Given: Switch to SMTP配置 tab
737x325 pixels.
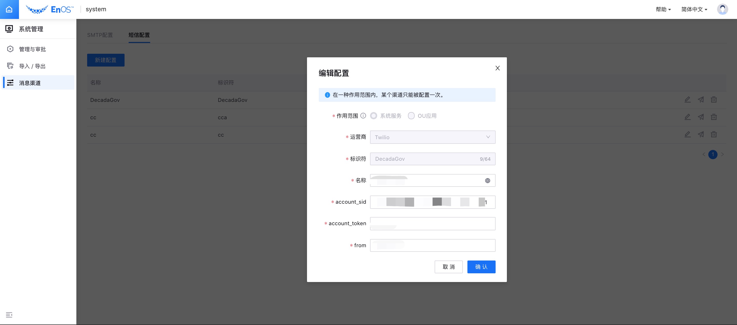Looking at the screenshot, I should pyautogui.click(x=100, y=35).
